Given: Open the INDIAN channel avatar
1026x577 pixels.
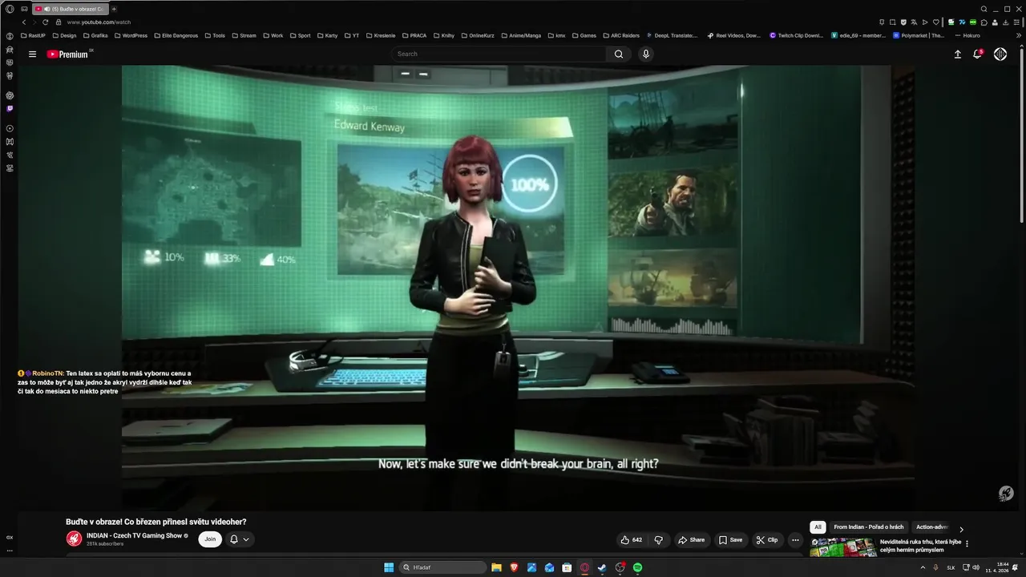Looking at the screenshot, I should click(x=74, y=539).
